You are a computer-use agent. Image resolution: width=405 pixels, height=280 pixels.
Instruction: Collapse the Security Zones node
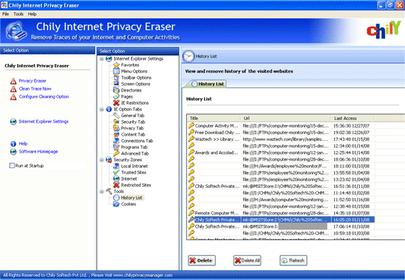click(102, 160)
